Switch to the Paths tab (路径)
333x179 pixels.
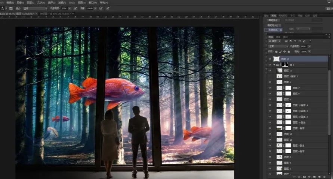286,37
